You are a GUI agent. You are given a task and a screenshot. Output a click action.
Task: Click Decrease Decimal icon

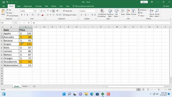[95, 15]
